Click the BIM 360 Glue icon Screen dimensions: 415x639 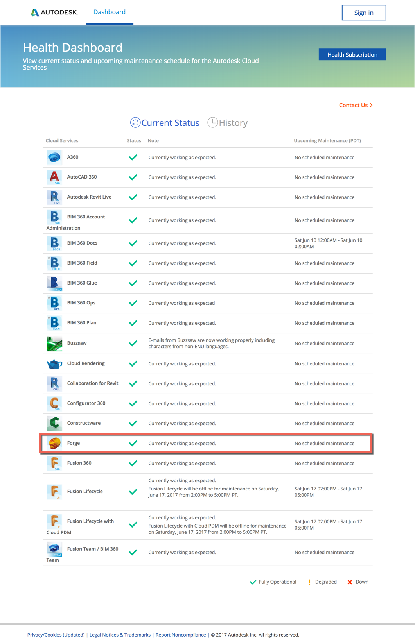pos(54,283)
